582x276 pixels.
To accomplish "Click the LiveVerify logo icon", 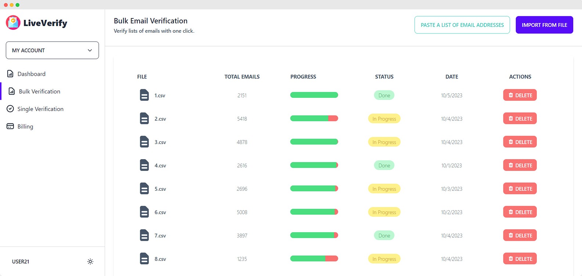I will point(13,23).
